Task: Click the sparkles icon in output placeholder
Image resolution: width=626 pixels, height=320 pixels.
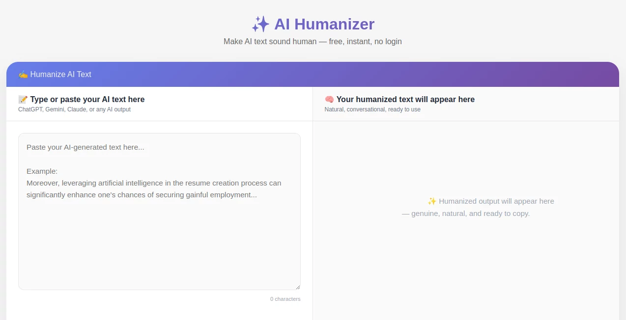Action: click(432, 201)
